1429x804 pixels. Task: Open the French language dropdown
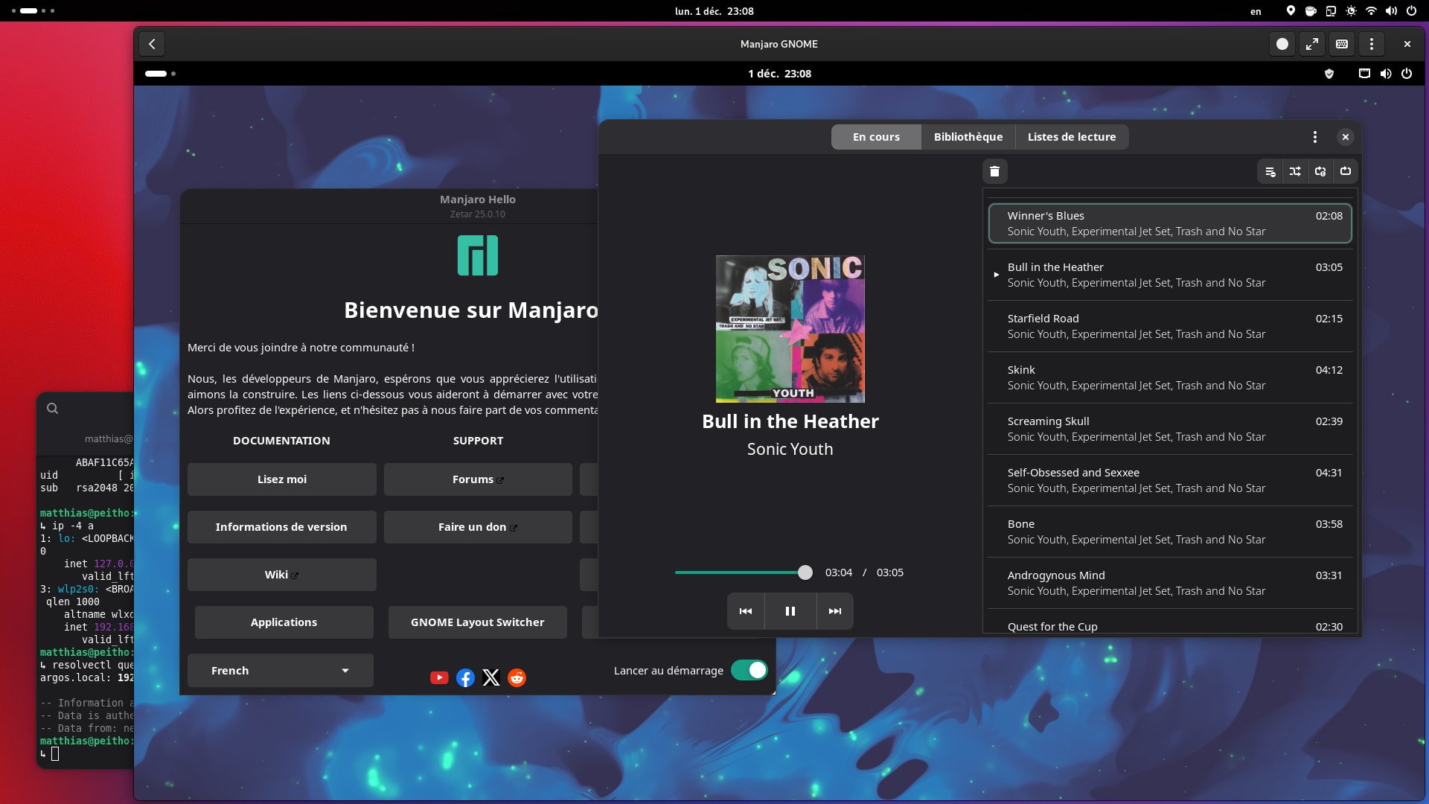point(280,670)
